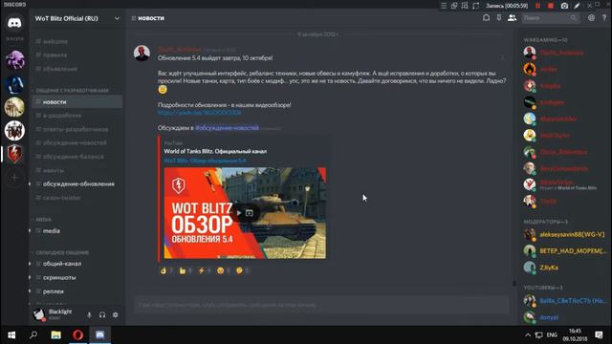The width and height of the screenshot is (612, 344).
Task: Open the media channel
Action: 77,231
